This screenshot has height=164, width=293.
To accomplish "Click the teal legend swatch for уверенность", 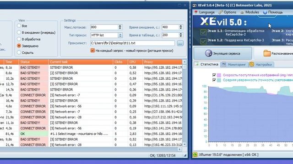I will click(x=219, y=80).
